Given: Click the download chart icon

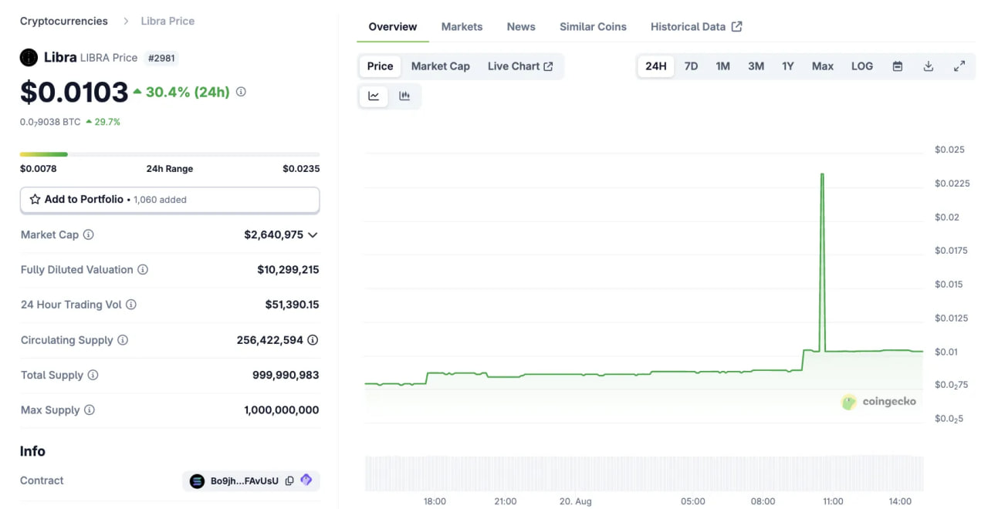Looking at the screenshot, I should (x=928, y=66).
